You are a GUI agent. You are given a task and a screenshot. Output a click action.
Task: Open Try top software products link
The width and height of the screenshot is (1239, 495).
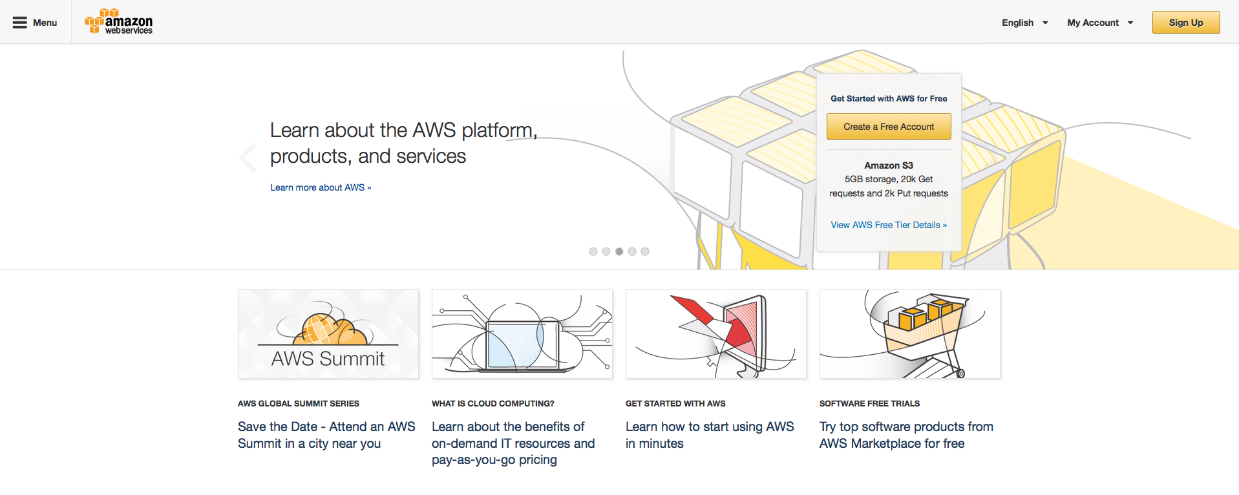pos(906,435)
